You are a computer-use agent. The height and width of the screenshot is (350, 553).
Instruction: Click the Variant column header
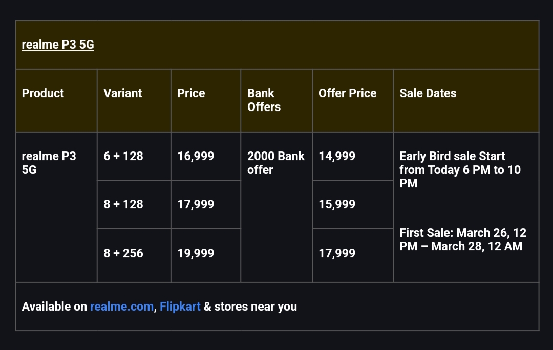click(x=123, y=93)
